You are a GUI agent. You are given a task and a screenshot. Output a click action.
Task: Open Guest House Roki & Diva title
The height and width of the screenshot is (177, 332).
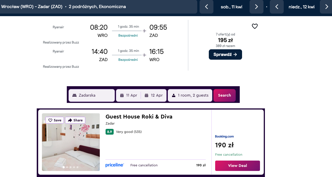pyautogui.click(x=139, y=117)
